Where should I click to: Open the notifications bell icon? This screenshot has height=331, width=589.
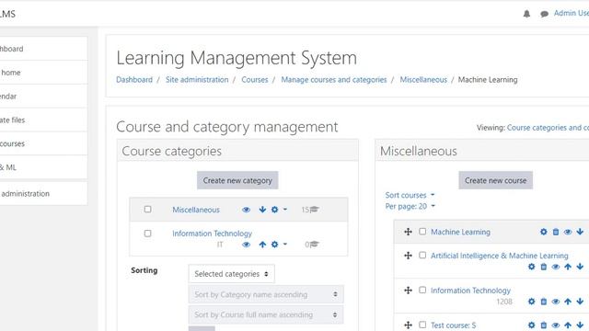pos(526,14)
